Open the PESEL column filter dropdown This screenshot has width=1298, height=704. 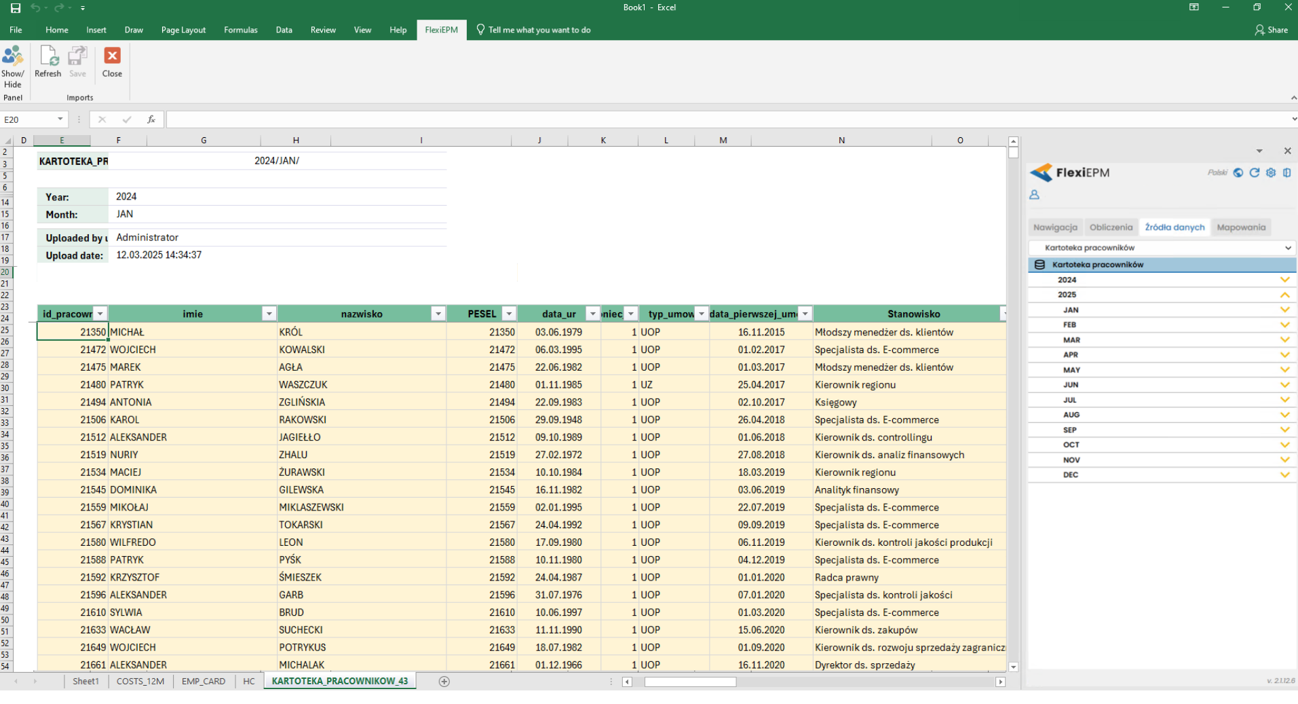click(x=508, y=314)
